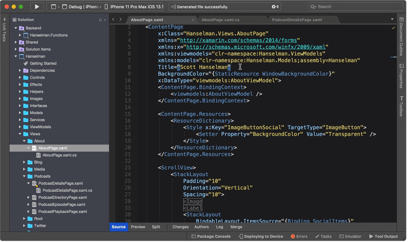The width and height of the screenshot is (408, 242).
Task: Open the editor tab overflow dropdown
Action: point(392,19)
